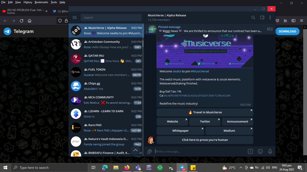Search within the MusicVerse chat
The height and width of the screenshot is (172, 307).
(x=253, y=18)
